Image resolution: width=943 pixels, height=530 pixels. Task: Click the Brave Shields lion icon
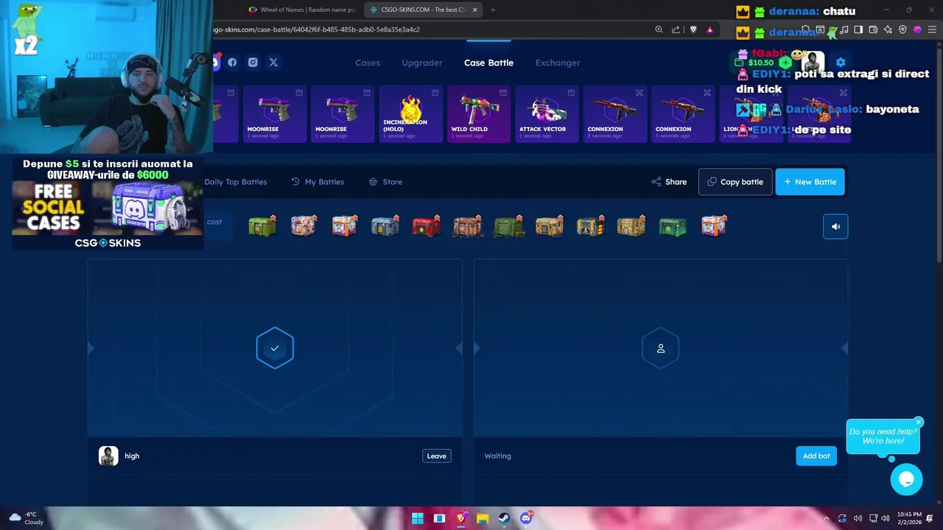[693, 29]
